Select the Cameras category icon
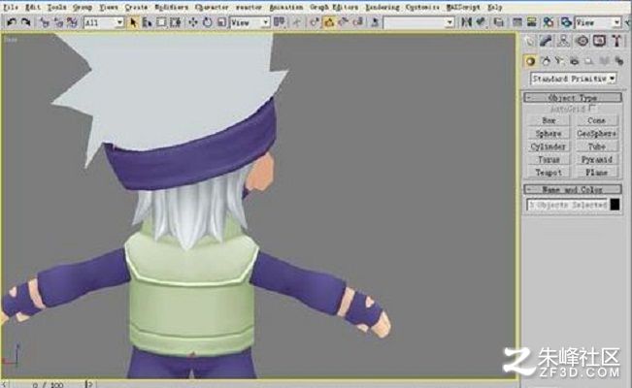This screenshot has height=388, width=632. click(x=575, y=61)
